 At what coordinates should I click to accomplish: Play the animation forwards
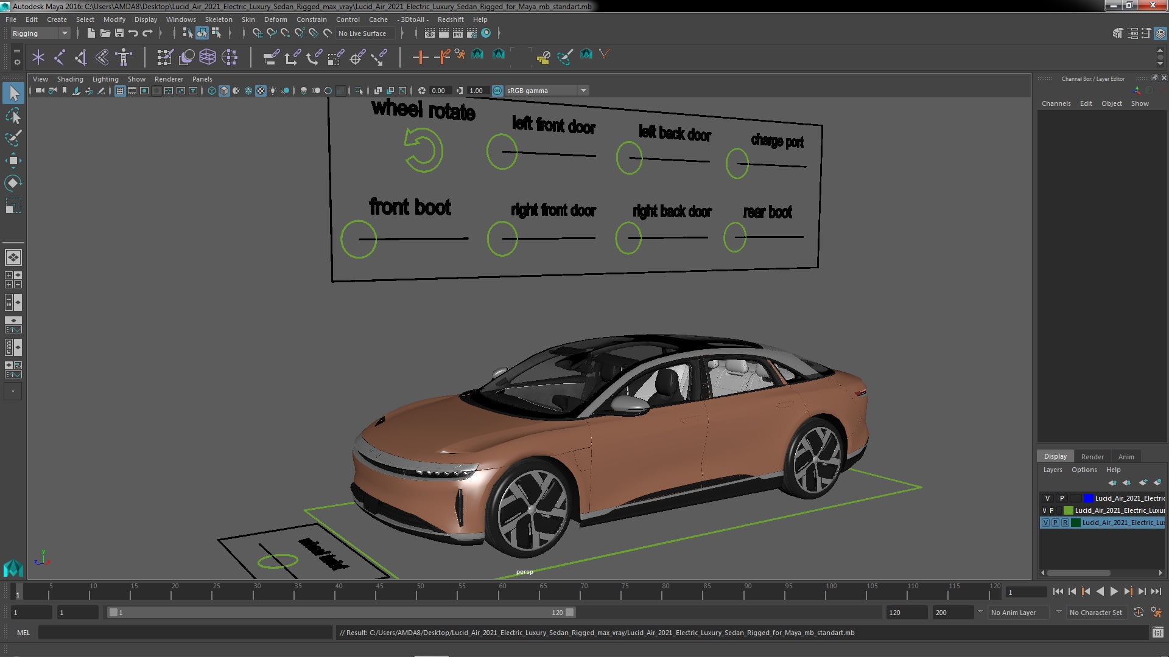click(1114, 591)
